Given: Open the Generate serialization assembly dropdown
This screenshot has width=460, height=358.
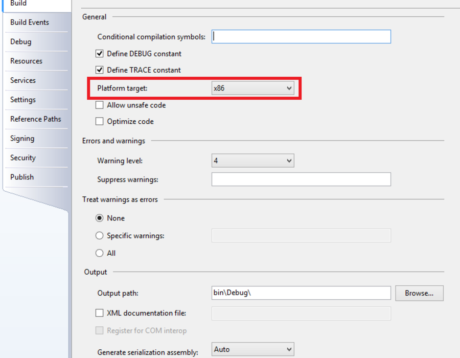Looking at the screenshot, I should (x=252, y=349).
